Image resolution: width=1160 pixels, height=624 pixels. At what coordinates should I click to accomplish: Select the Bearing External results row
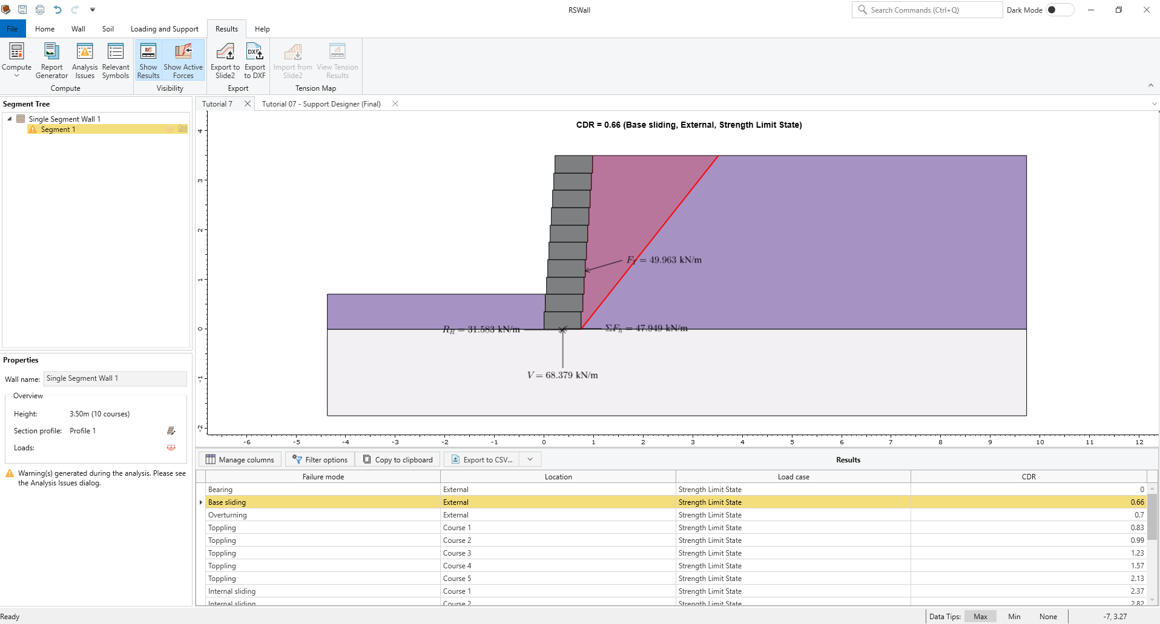(x=676, y=490)
